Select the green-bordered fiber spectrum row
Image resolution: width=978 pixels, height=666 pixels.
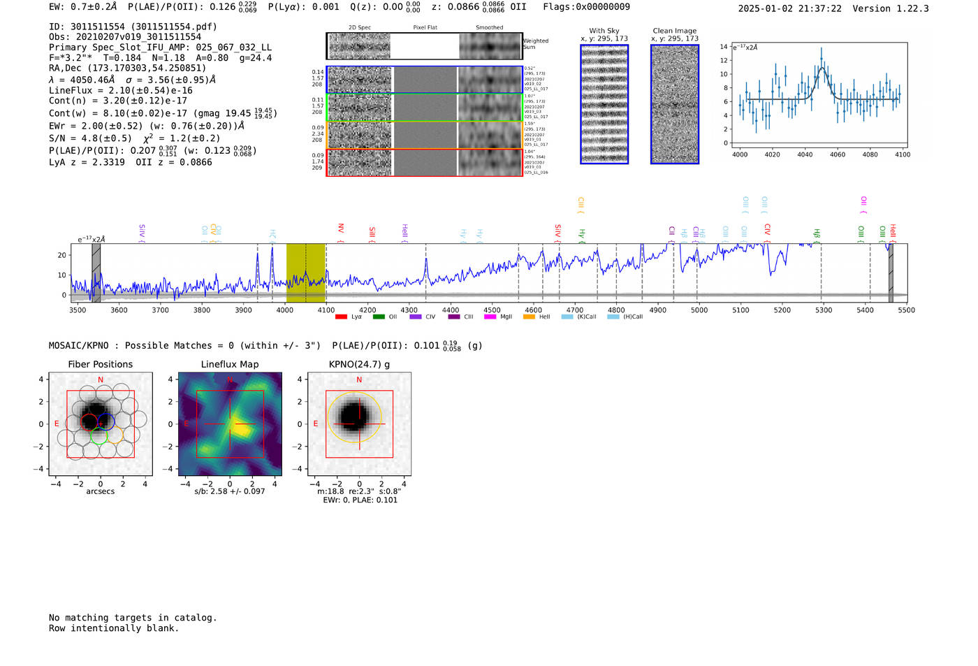[x=424, y=108]
